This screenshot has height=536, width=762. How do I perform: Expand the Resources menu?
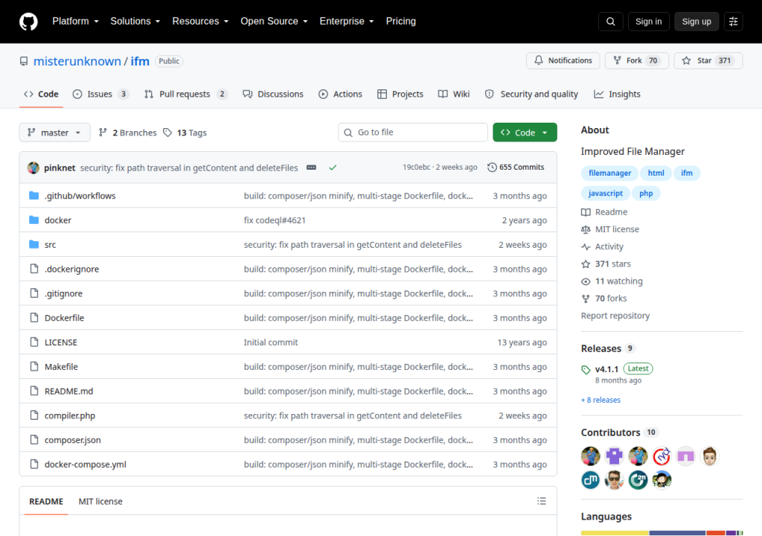click(200, 22)
